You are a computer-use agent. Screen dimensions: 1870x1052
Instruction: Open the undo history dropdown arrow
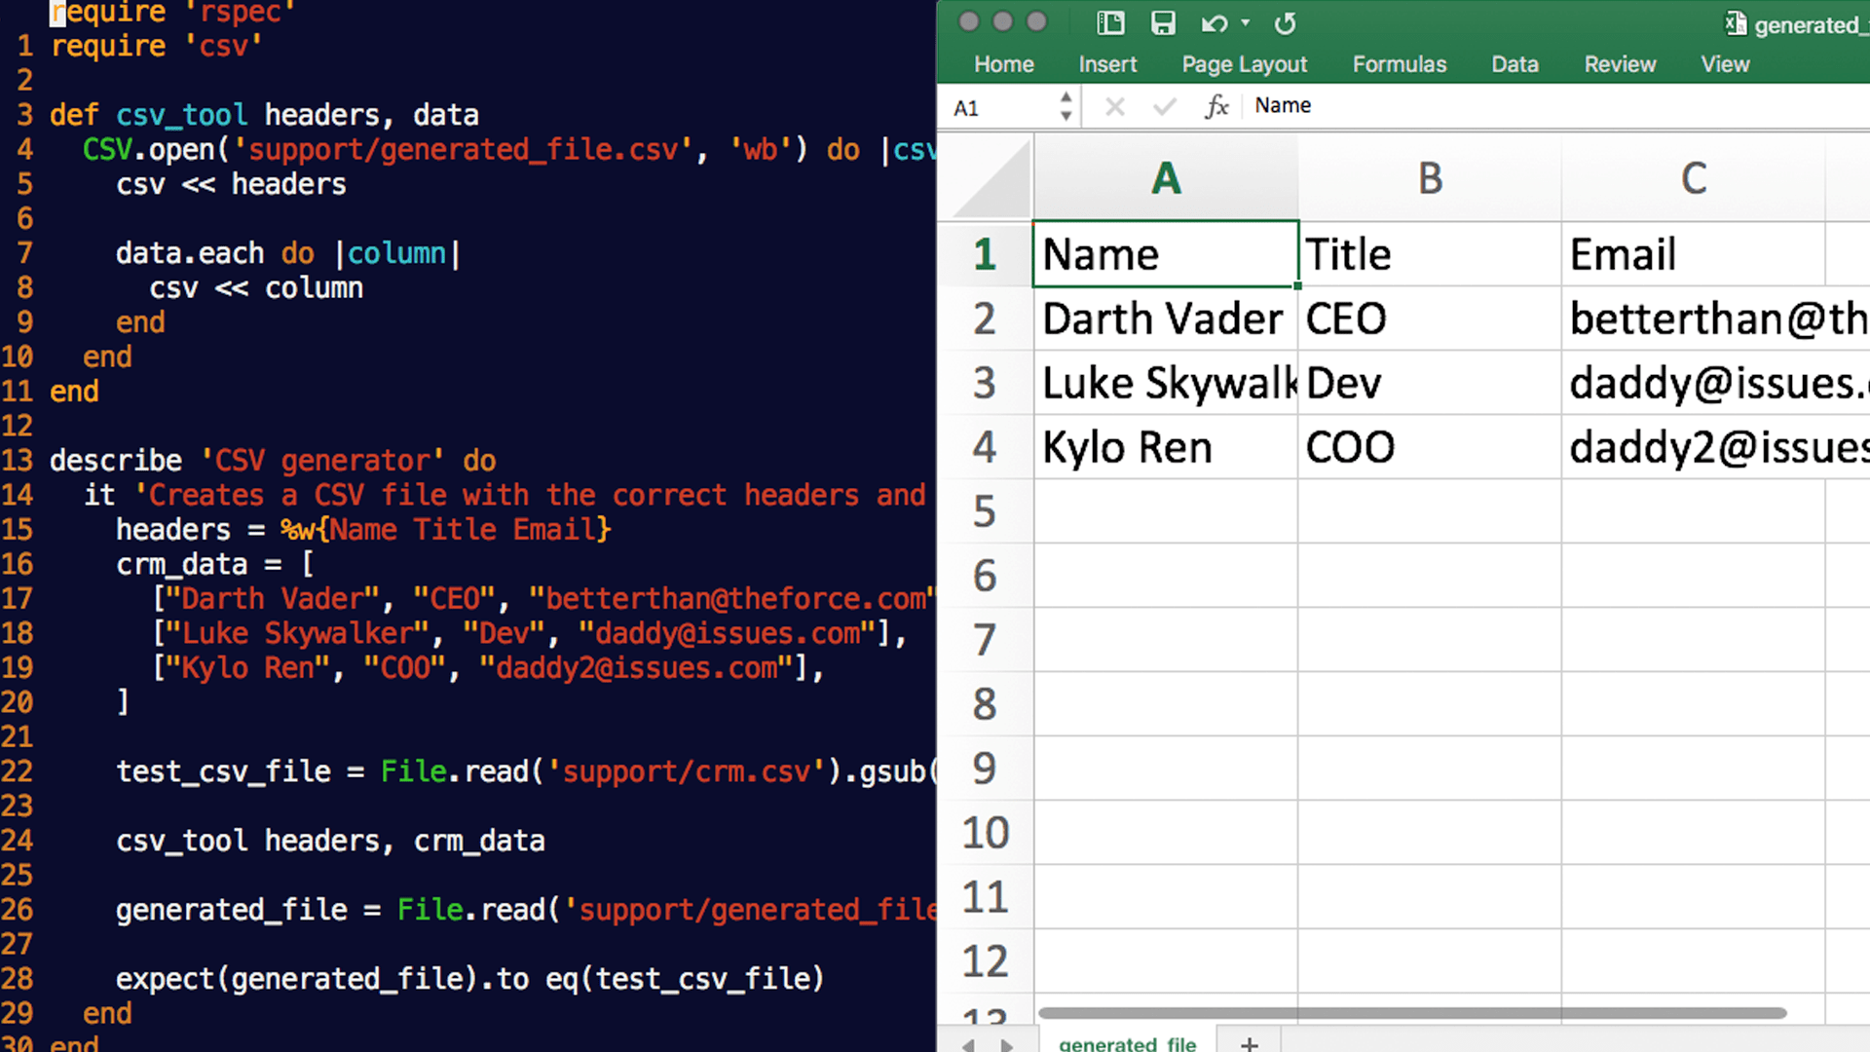(1246, 23)
